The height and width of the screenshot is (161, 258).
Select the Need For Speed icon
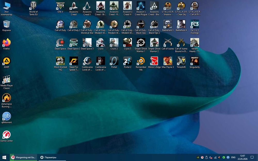(74, 64)
